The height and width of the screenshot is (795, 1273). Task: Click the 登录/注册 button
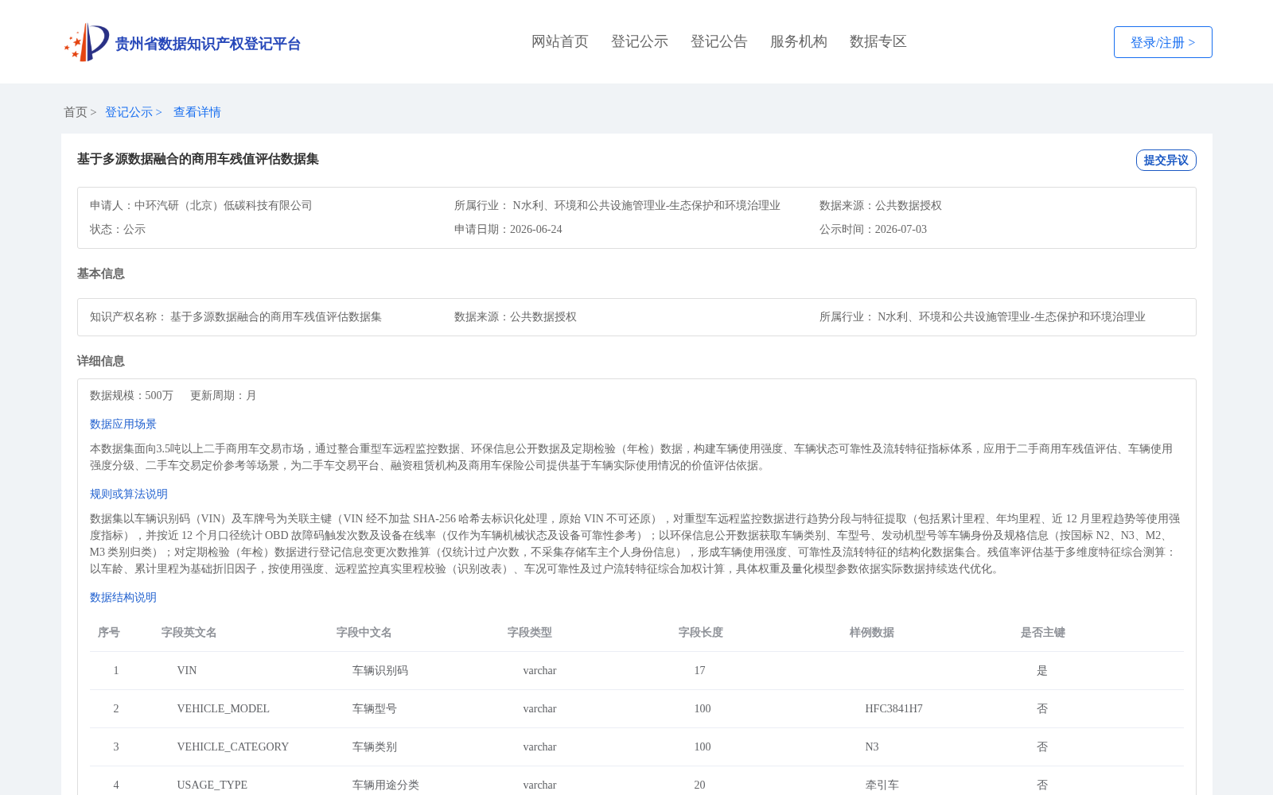point(1163,42)
